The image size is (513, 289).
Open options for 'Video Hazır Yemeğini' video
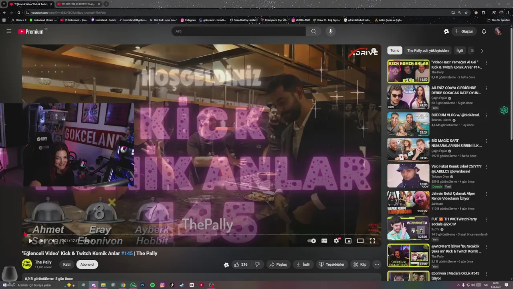(x=486, y=63)
